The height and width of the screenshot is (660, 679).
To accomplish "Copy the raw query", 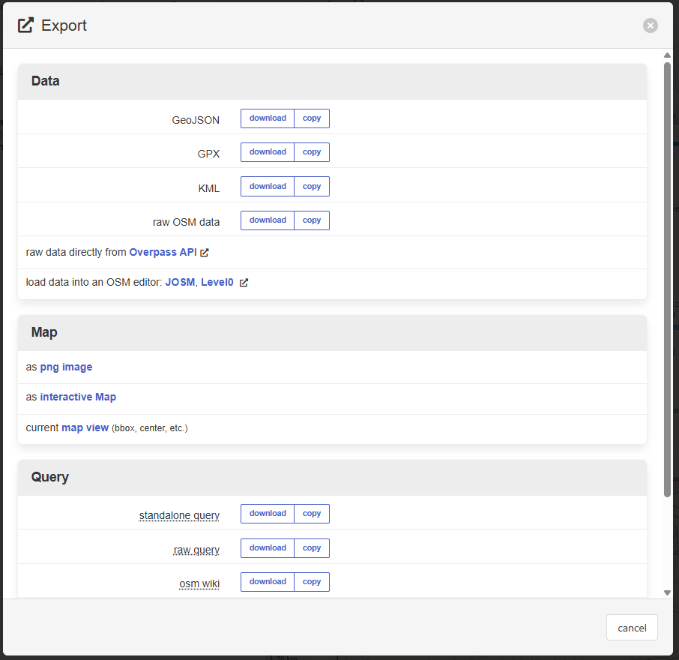I will [312, 548].
